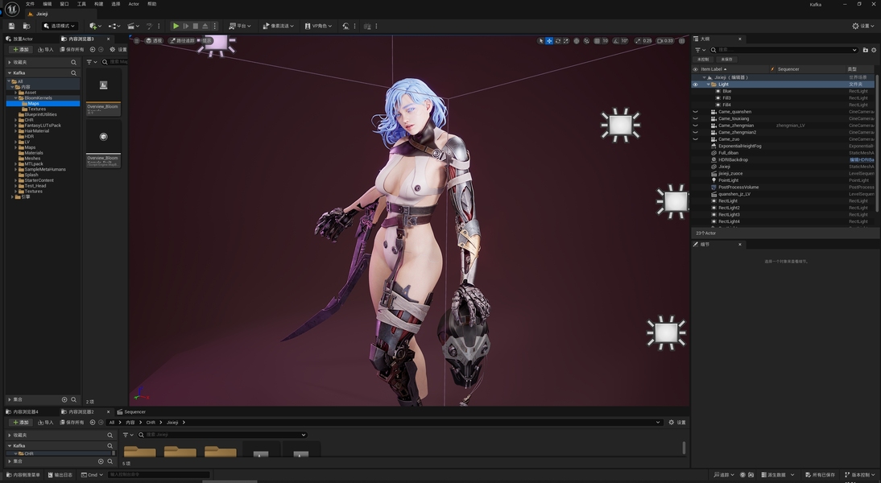Close the 内容浏览器3 tab
881x483 pixels.
(x=109, y=39)
